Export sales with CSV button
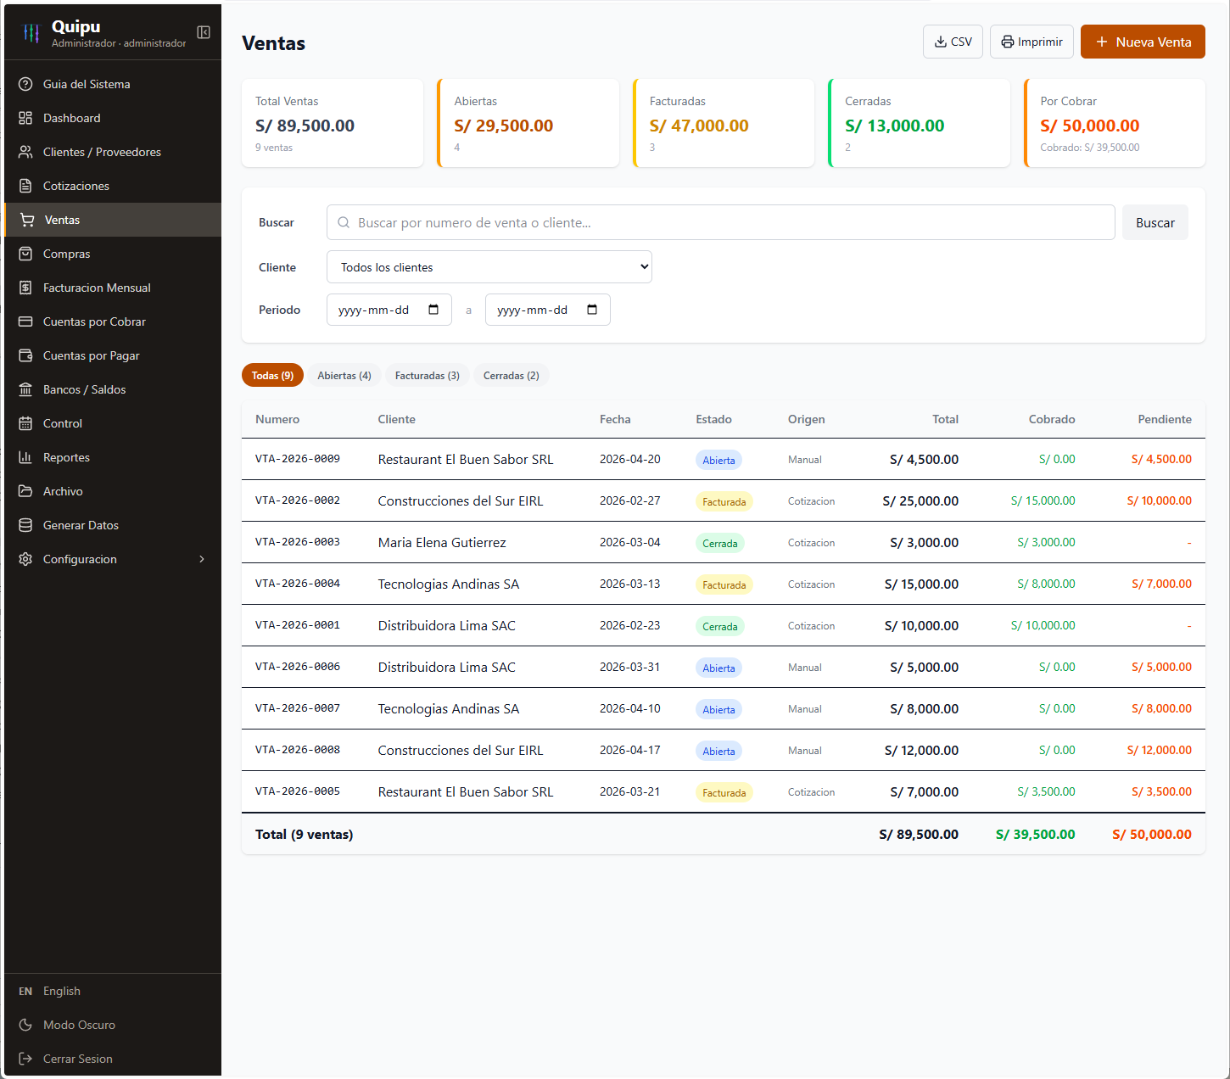This screenshot has height=1079, width=1230. pos(953,42)
